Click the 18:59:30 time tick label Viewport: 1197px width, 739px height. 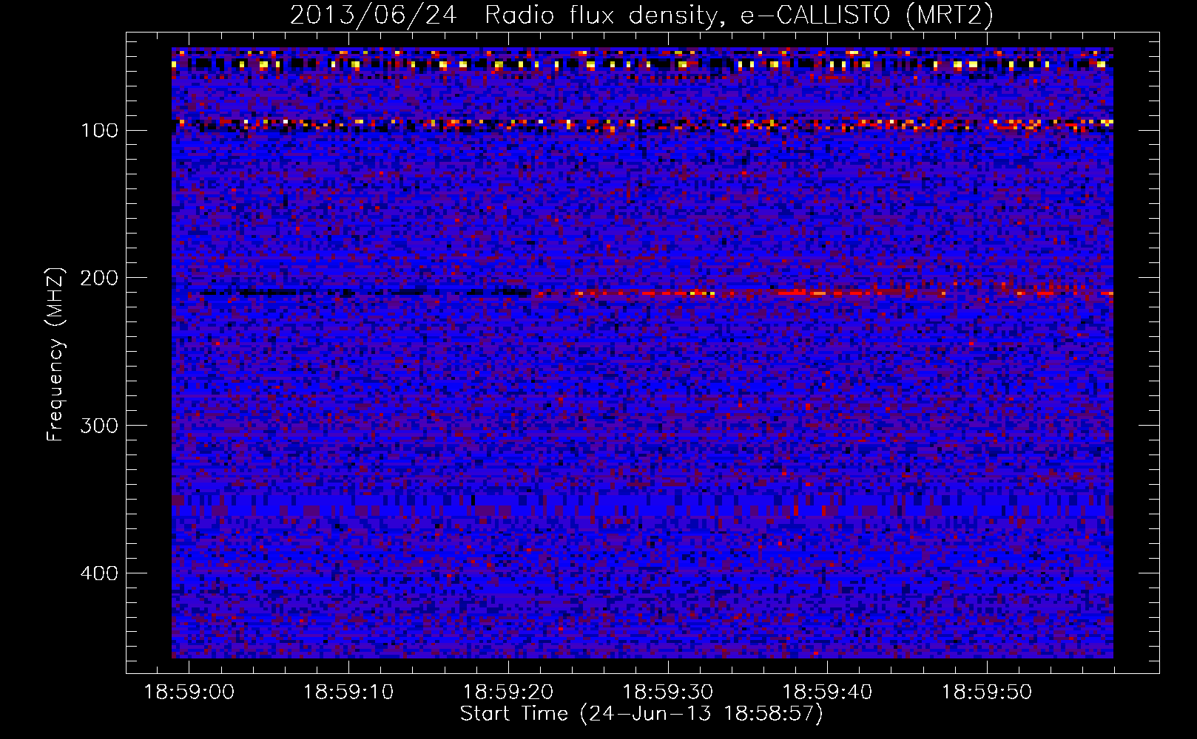point(668,692)
